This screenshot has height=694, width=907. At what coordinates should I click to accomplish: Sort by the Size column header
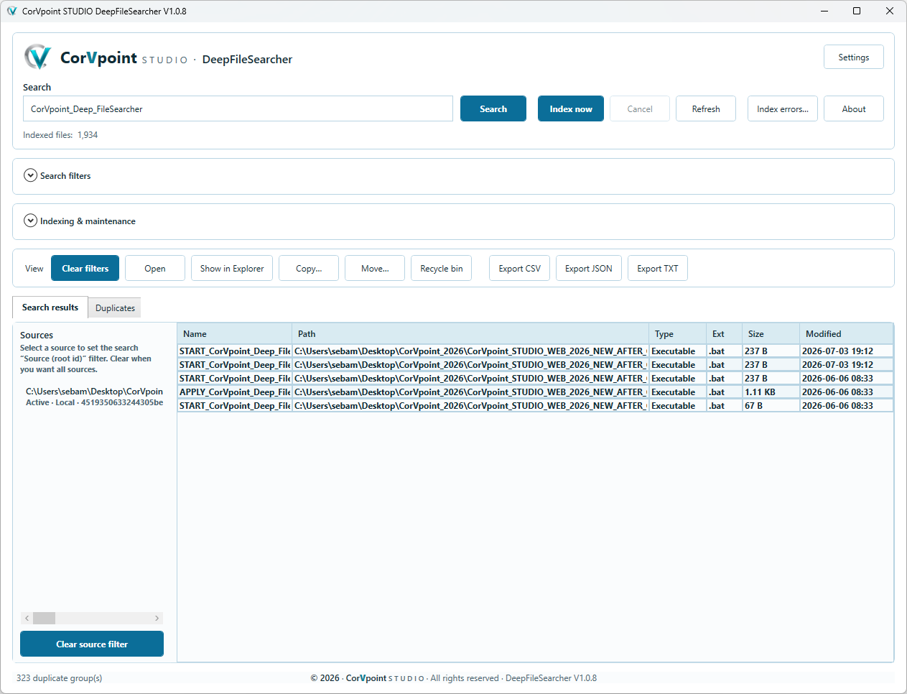pyautogui.click(x=771, y=333)
